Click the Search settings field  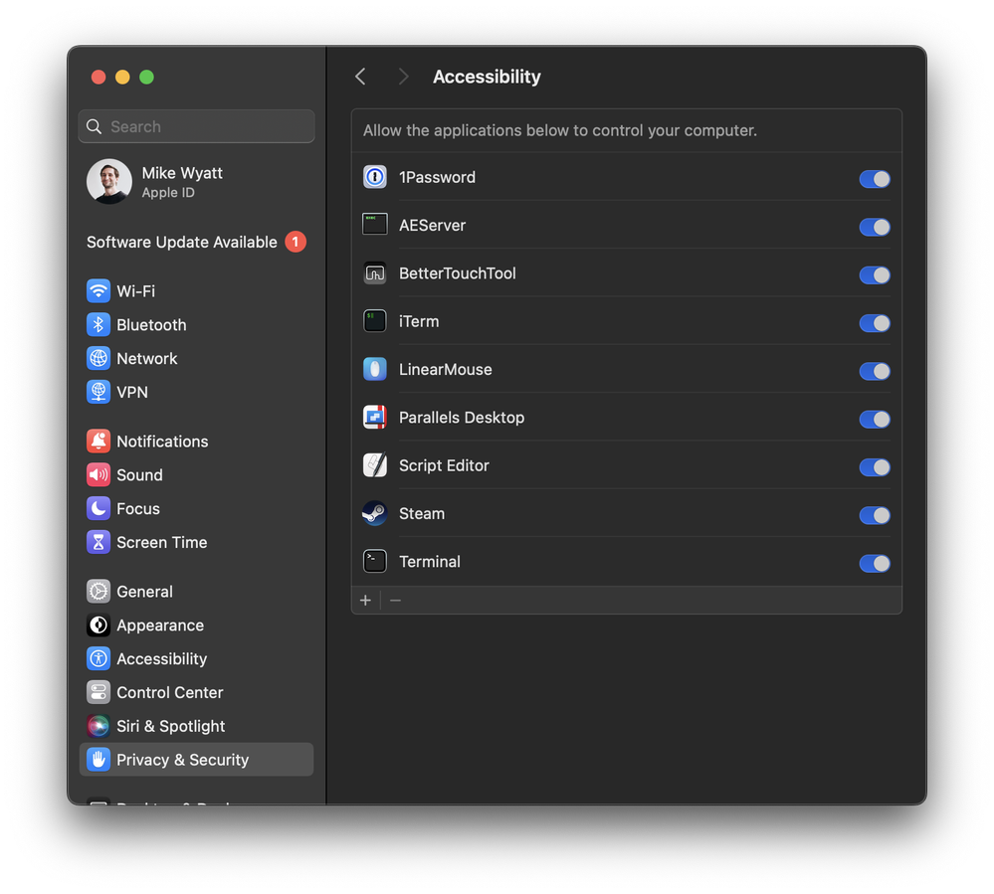click(x=197, y=126)
